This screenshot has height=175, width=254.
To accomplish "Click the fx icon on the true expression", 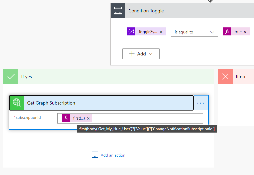I will pyautogui.click(x=228, y=32).
